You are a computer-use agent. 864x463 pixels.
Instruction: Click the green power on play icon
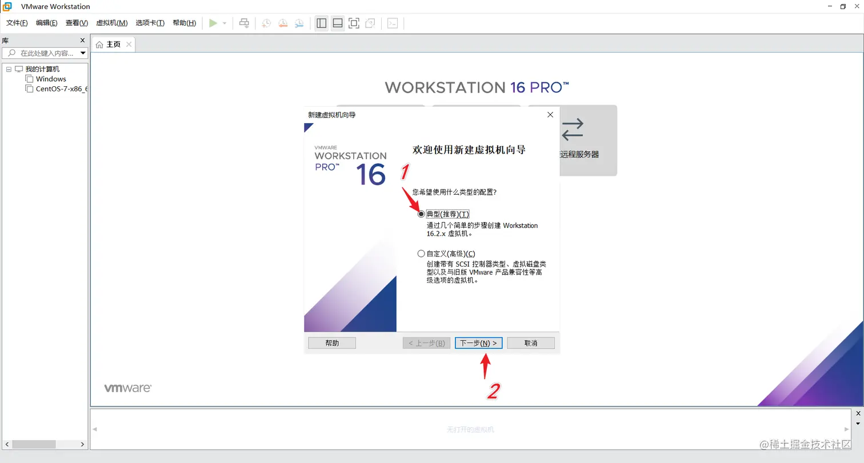pyautogui.click(x=213, y=23)
